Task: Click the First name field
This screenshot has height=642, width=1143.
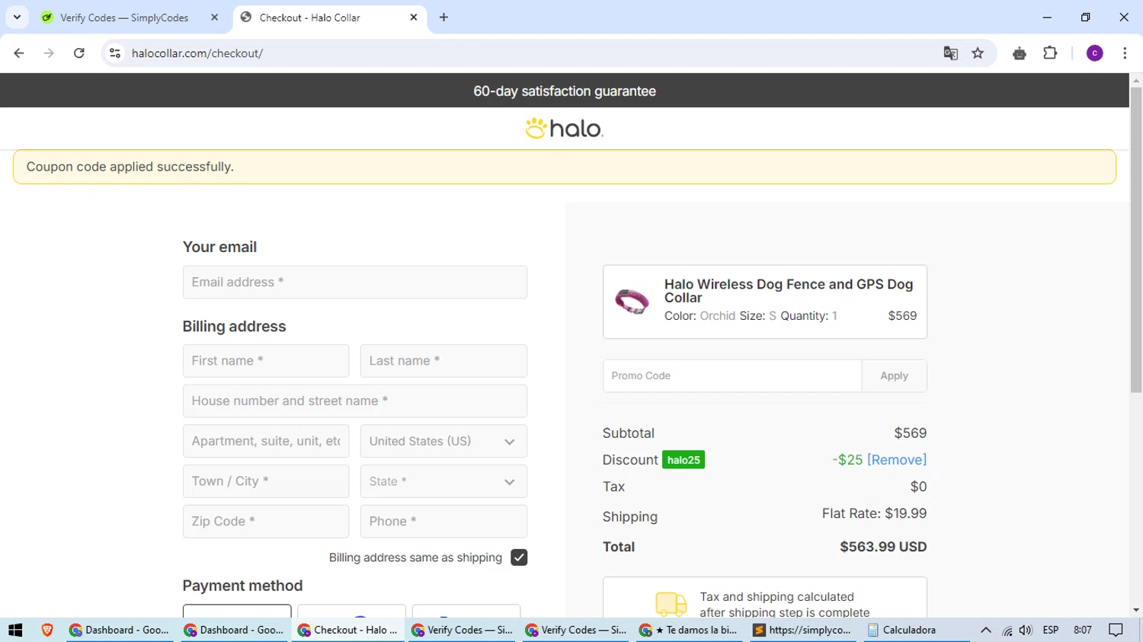Action: (266, 361)
